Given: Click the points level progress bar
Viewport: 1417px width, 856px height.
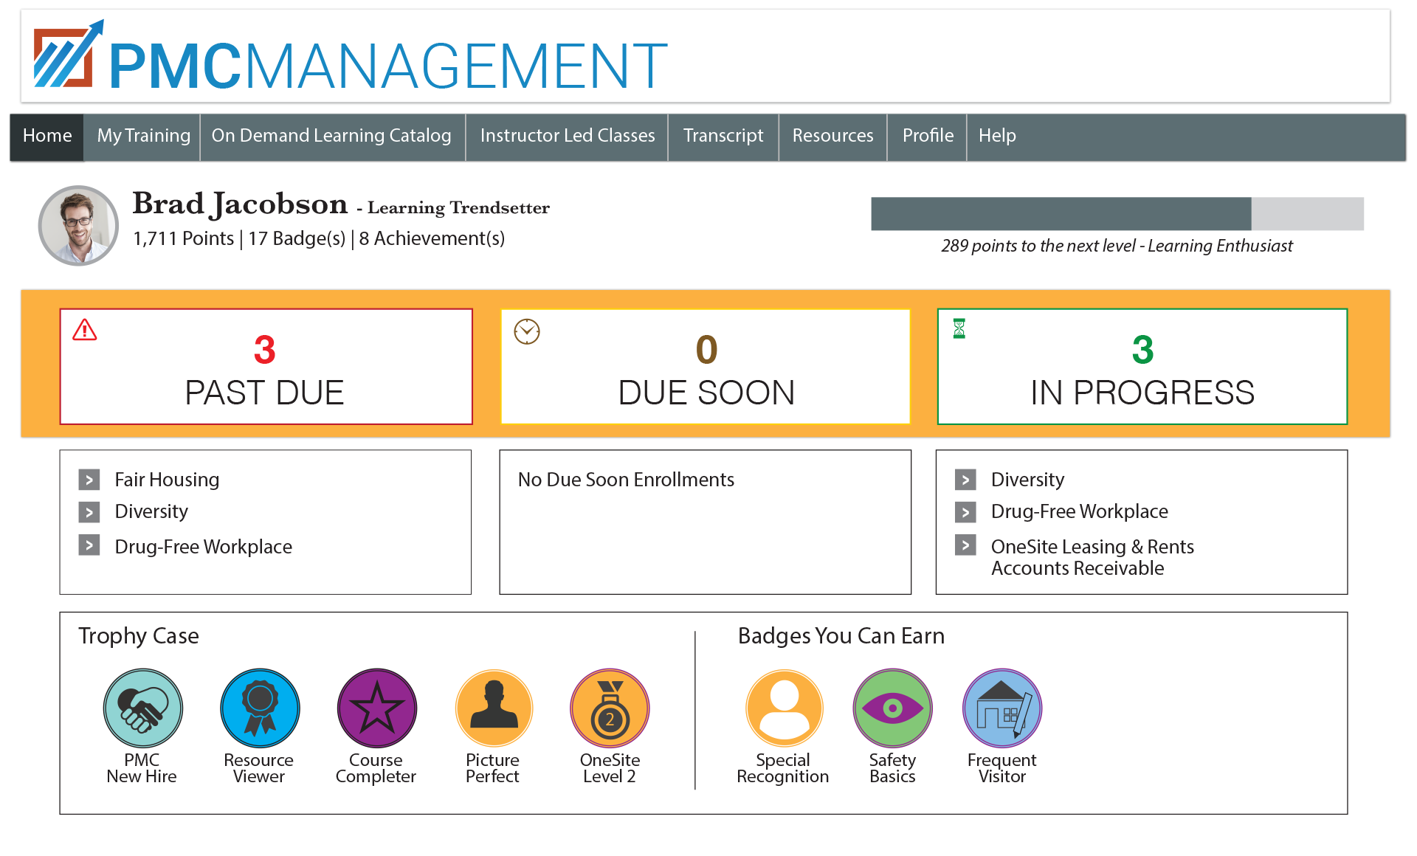Looking at the screenshot, I should click(x=1117, y=214).
